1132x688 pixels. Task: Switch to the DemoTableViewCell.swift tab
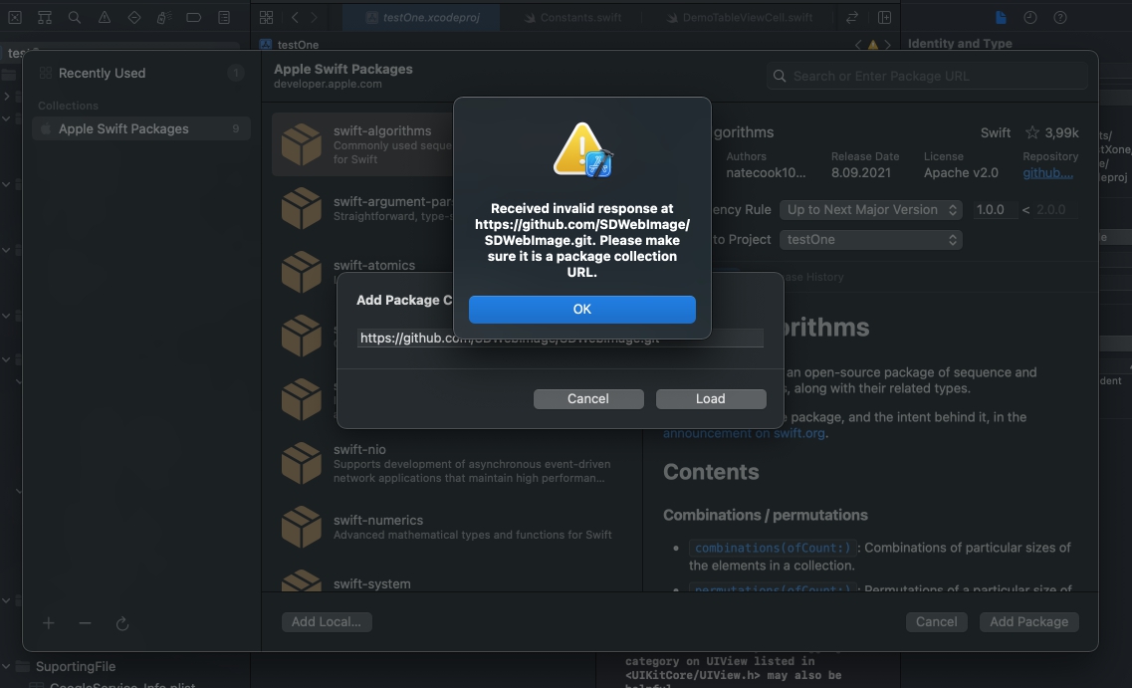pyautogui.click(x=747, y=17)
